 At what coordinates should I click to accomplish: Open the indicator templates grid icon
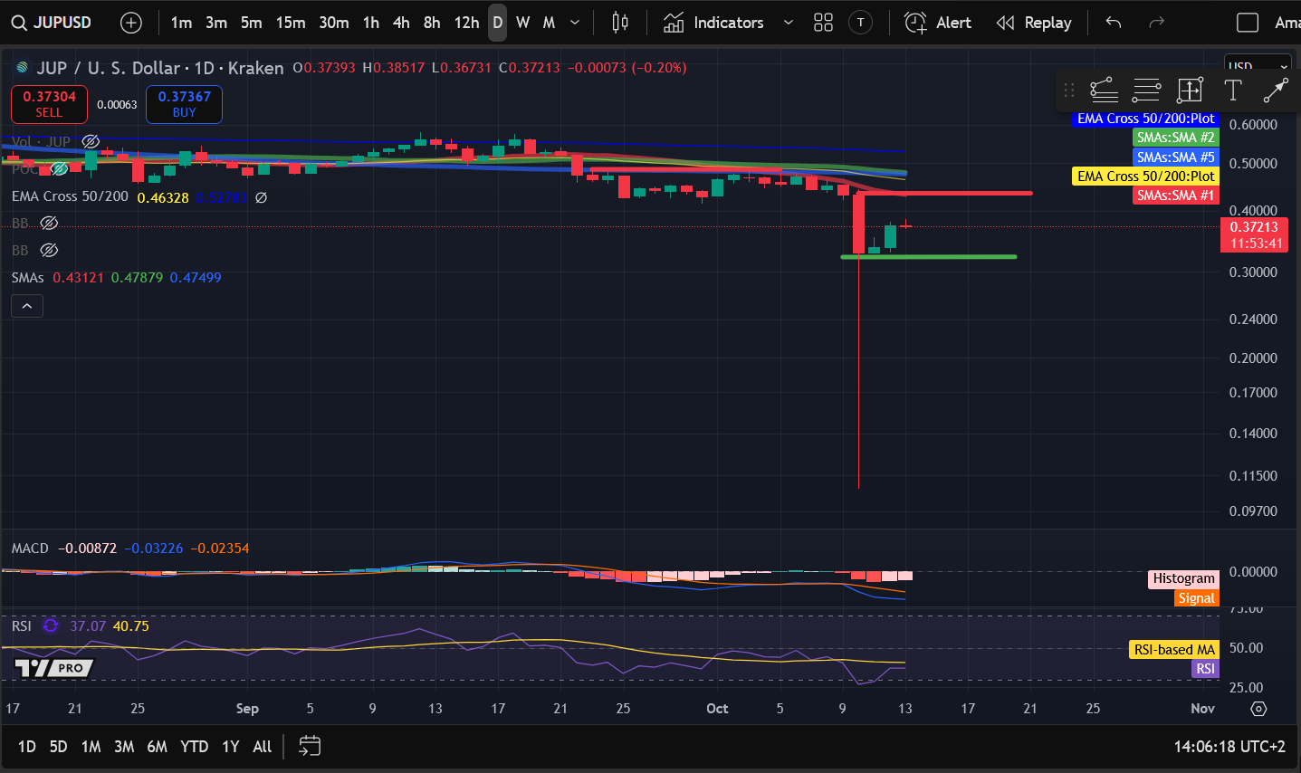pyautogui.click(x=823, y=23)
